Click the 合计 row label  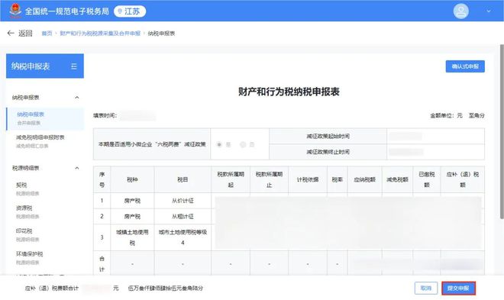click(102, 263)
